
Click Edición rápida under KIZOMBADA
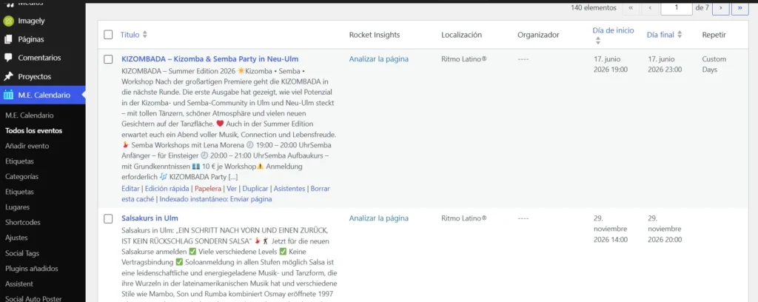point(167,189)
